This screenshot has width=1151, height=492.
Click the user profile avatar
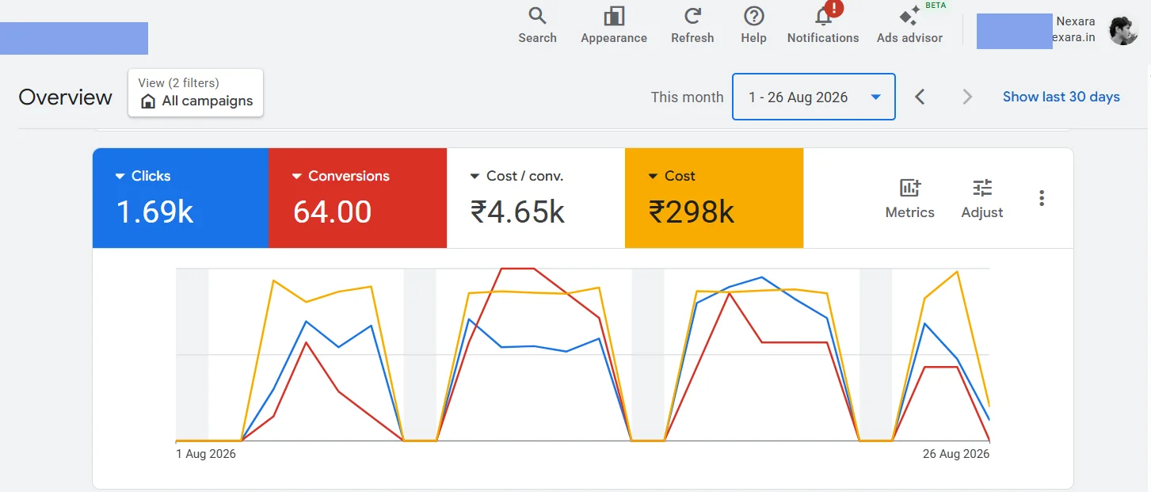(x=1123, y=31)
